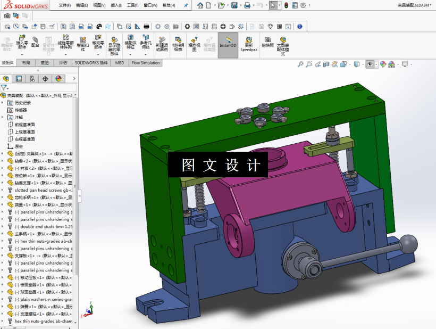Open the 工具(T) menu

tap(132, 5)
